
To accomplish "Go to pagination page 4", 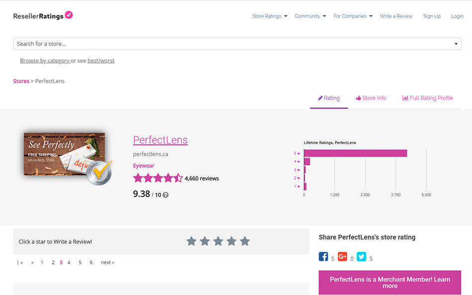I will 69,262.
